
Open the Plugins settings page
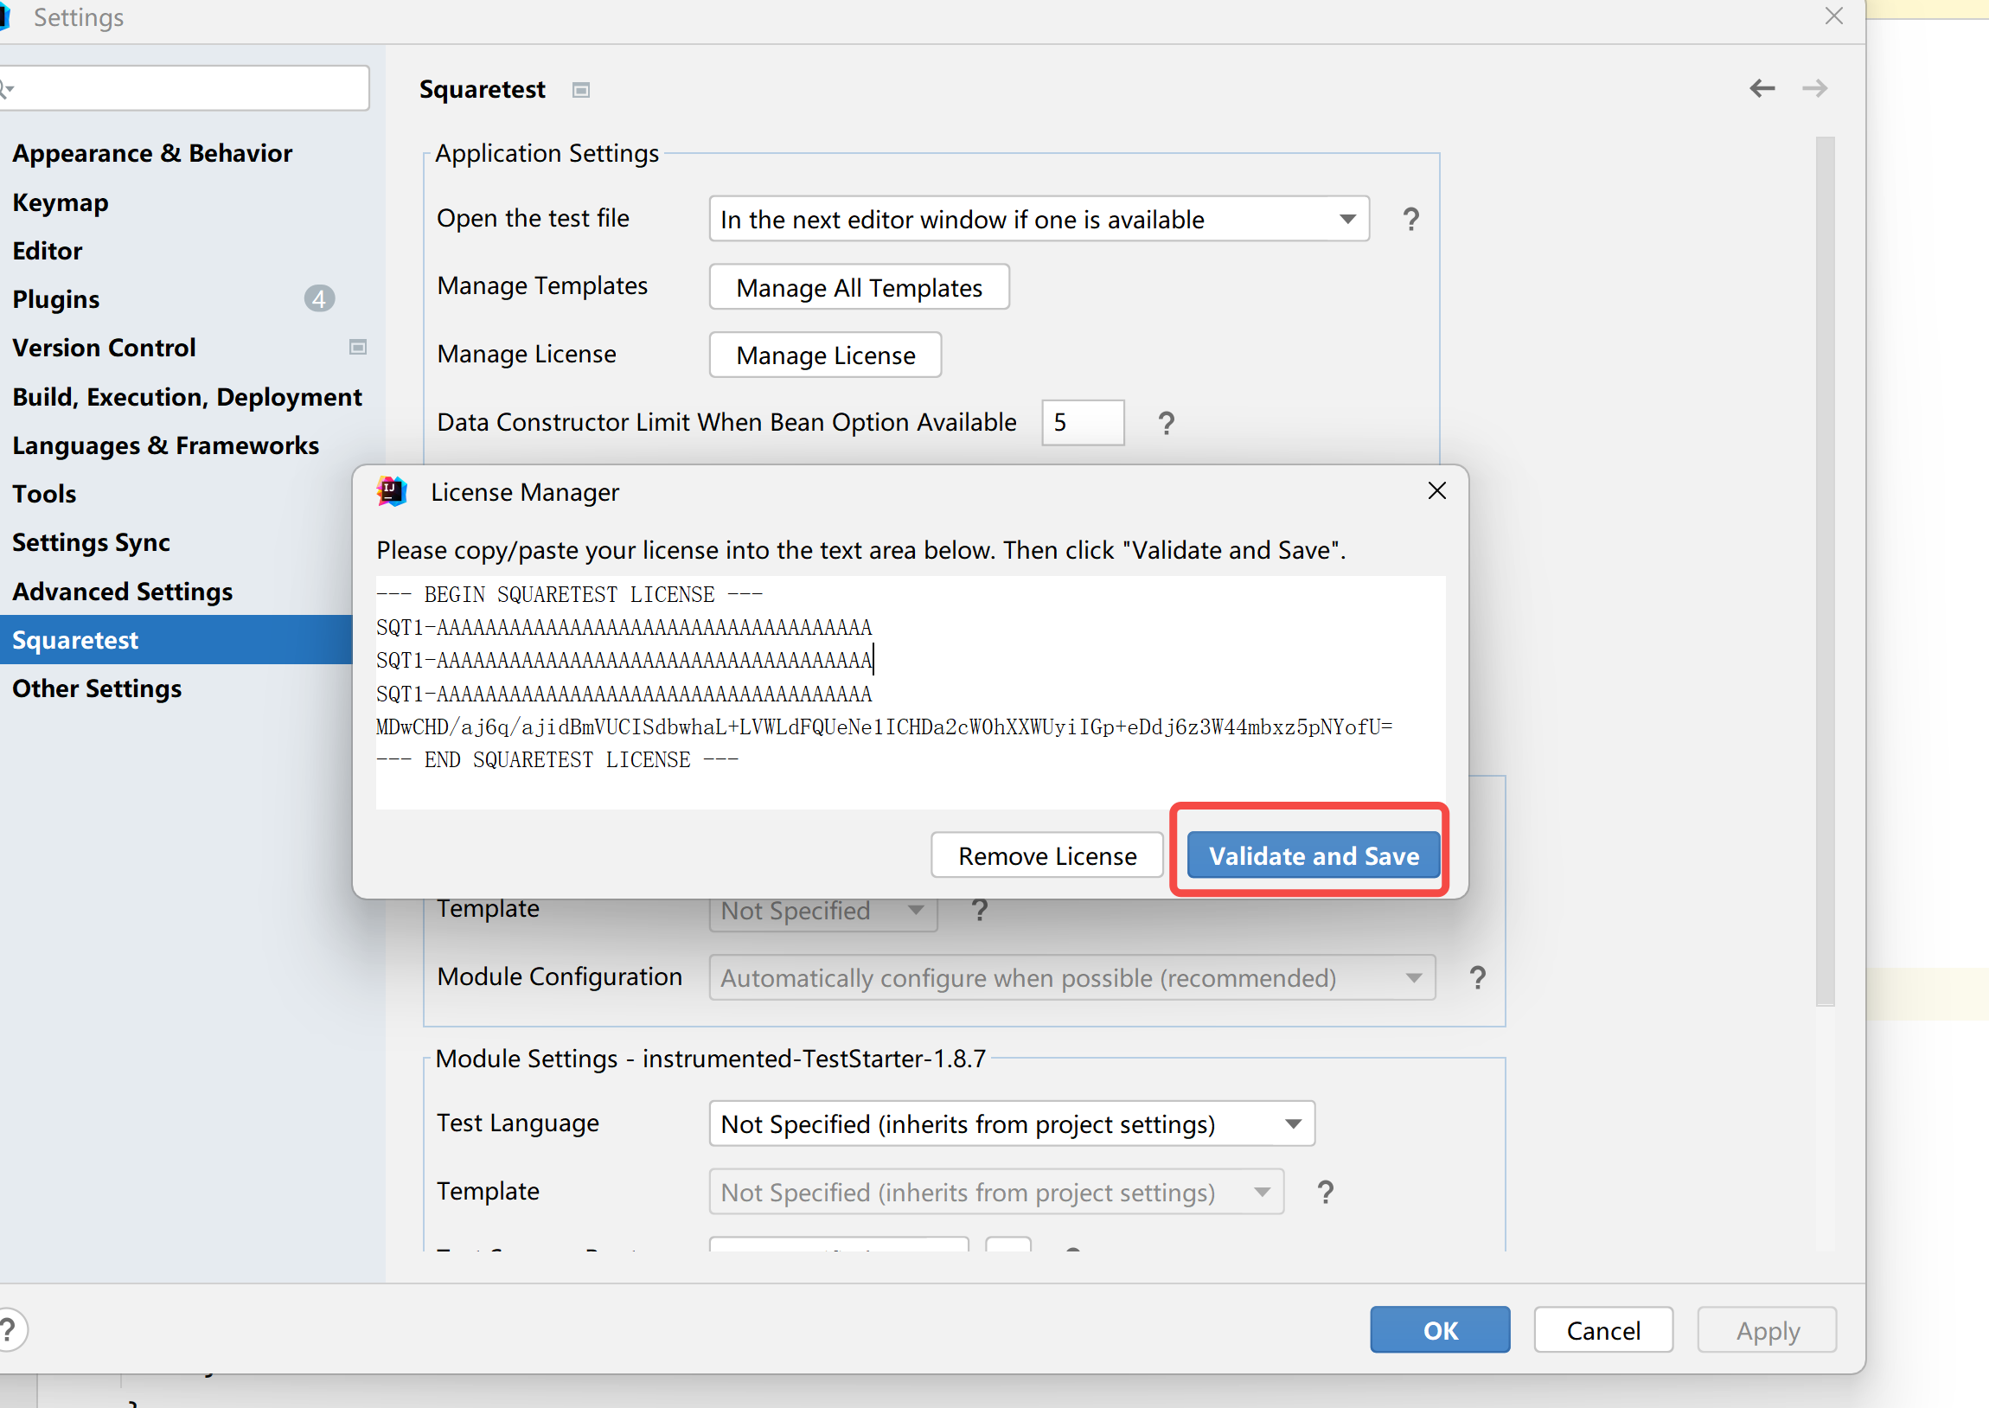pyautogui.click(x=56, y=299)
